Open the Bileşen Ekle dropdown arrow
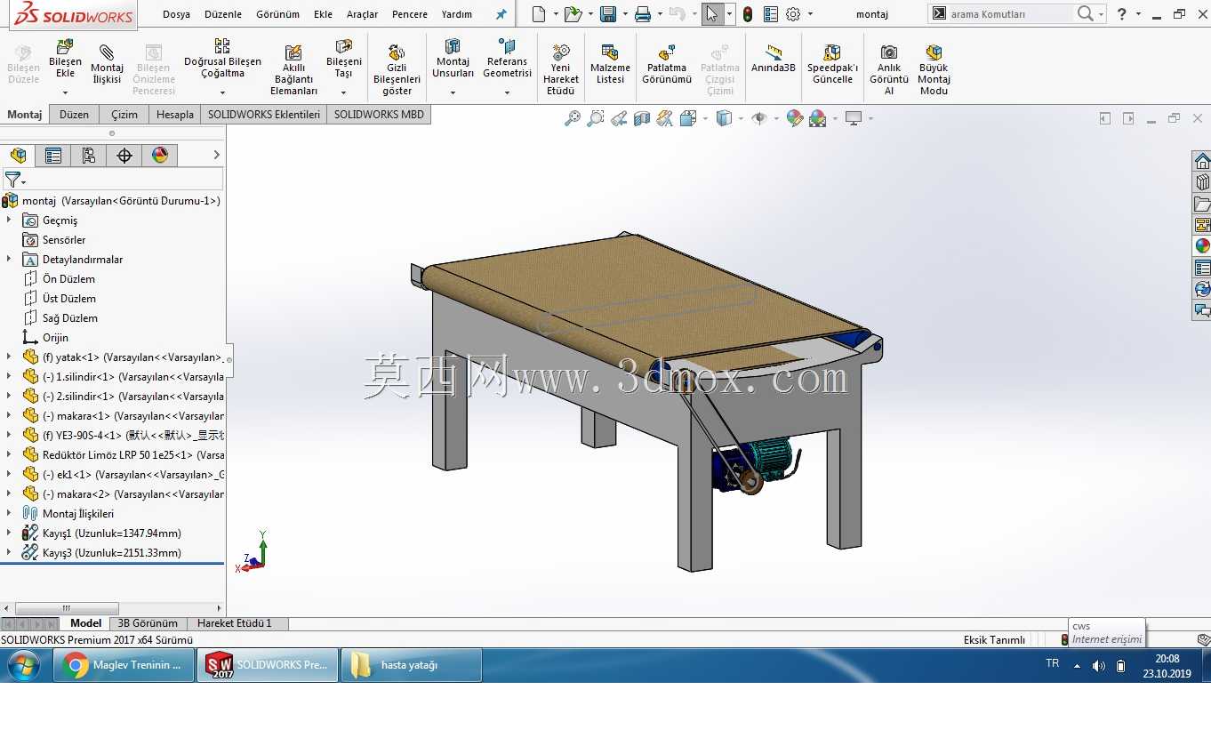The image size is (1211, 754). [65, 92]
